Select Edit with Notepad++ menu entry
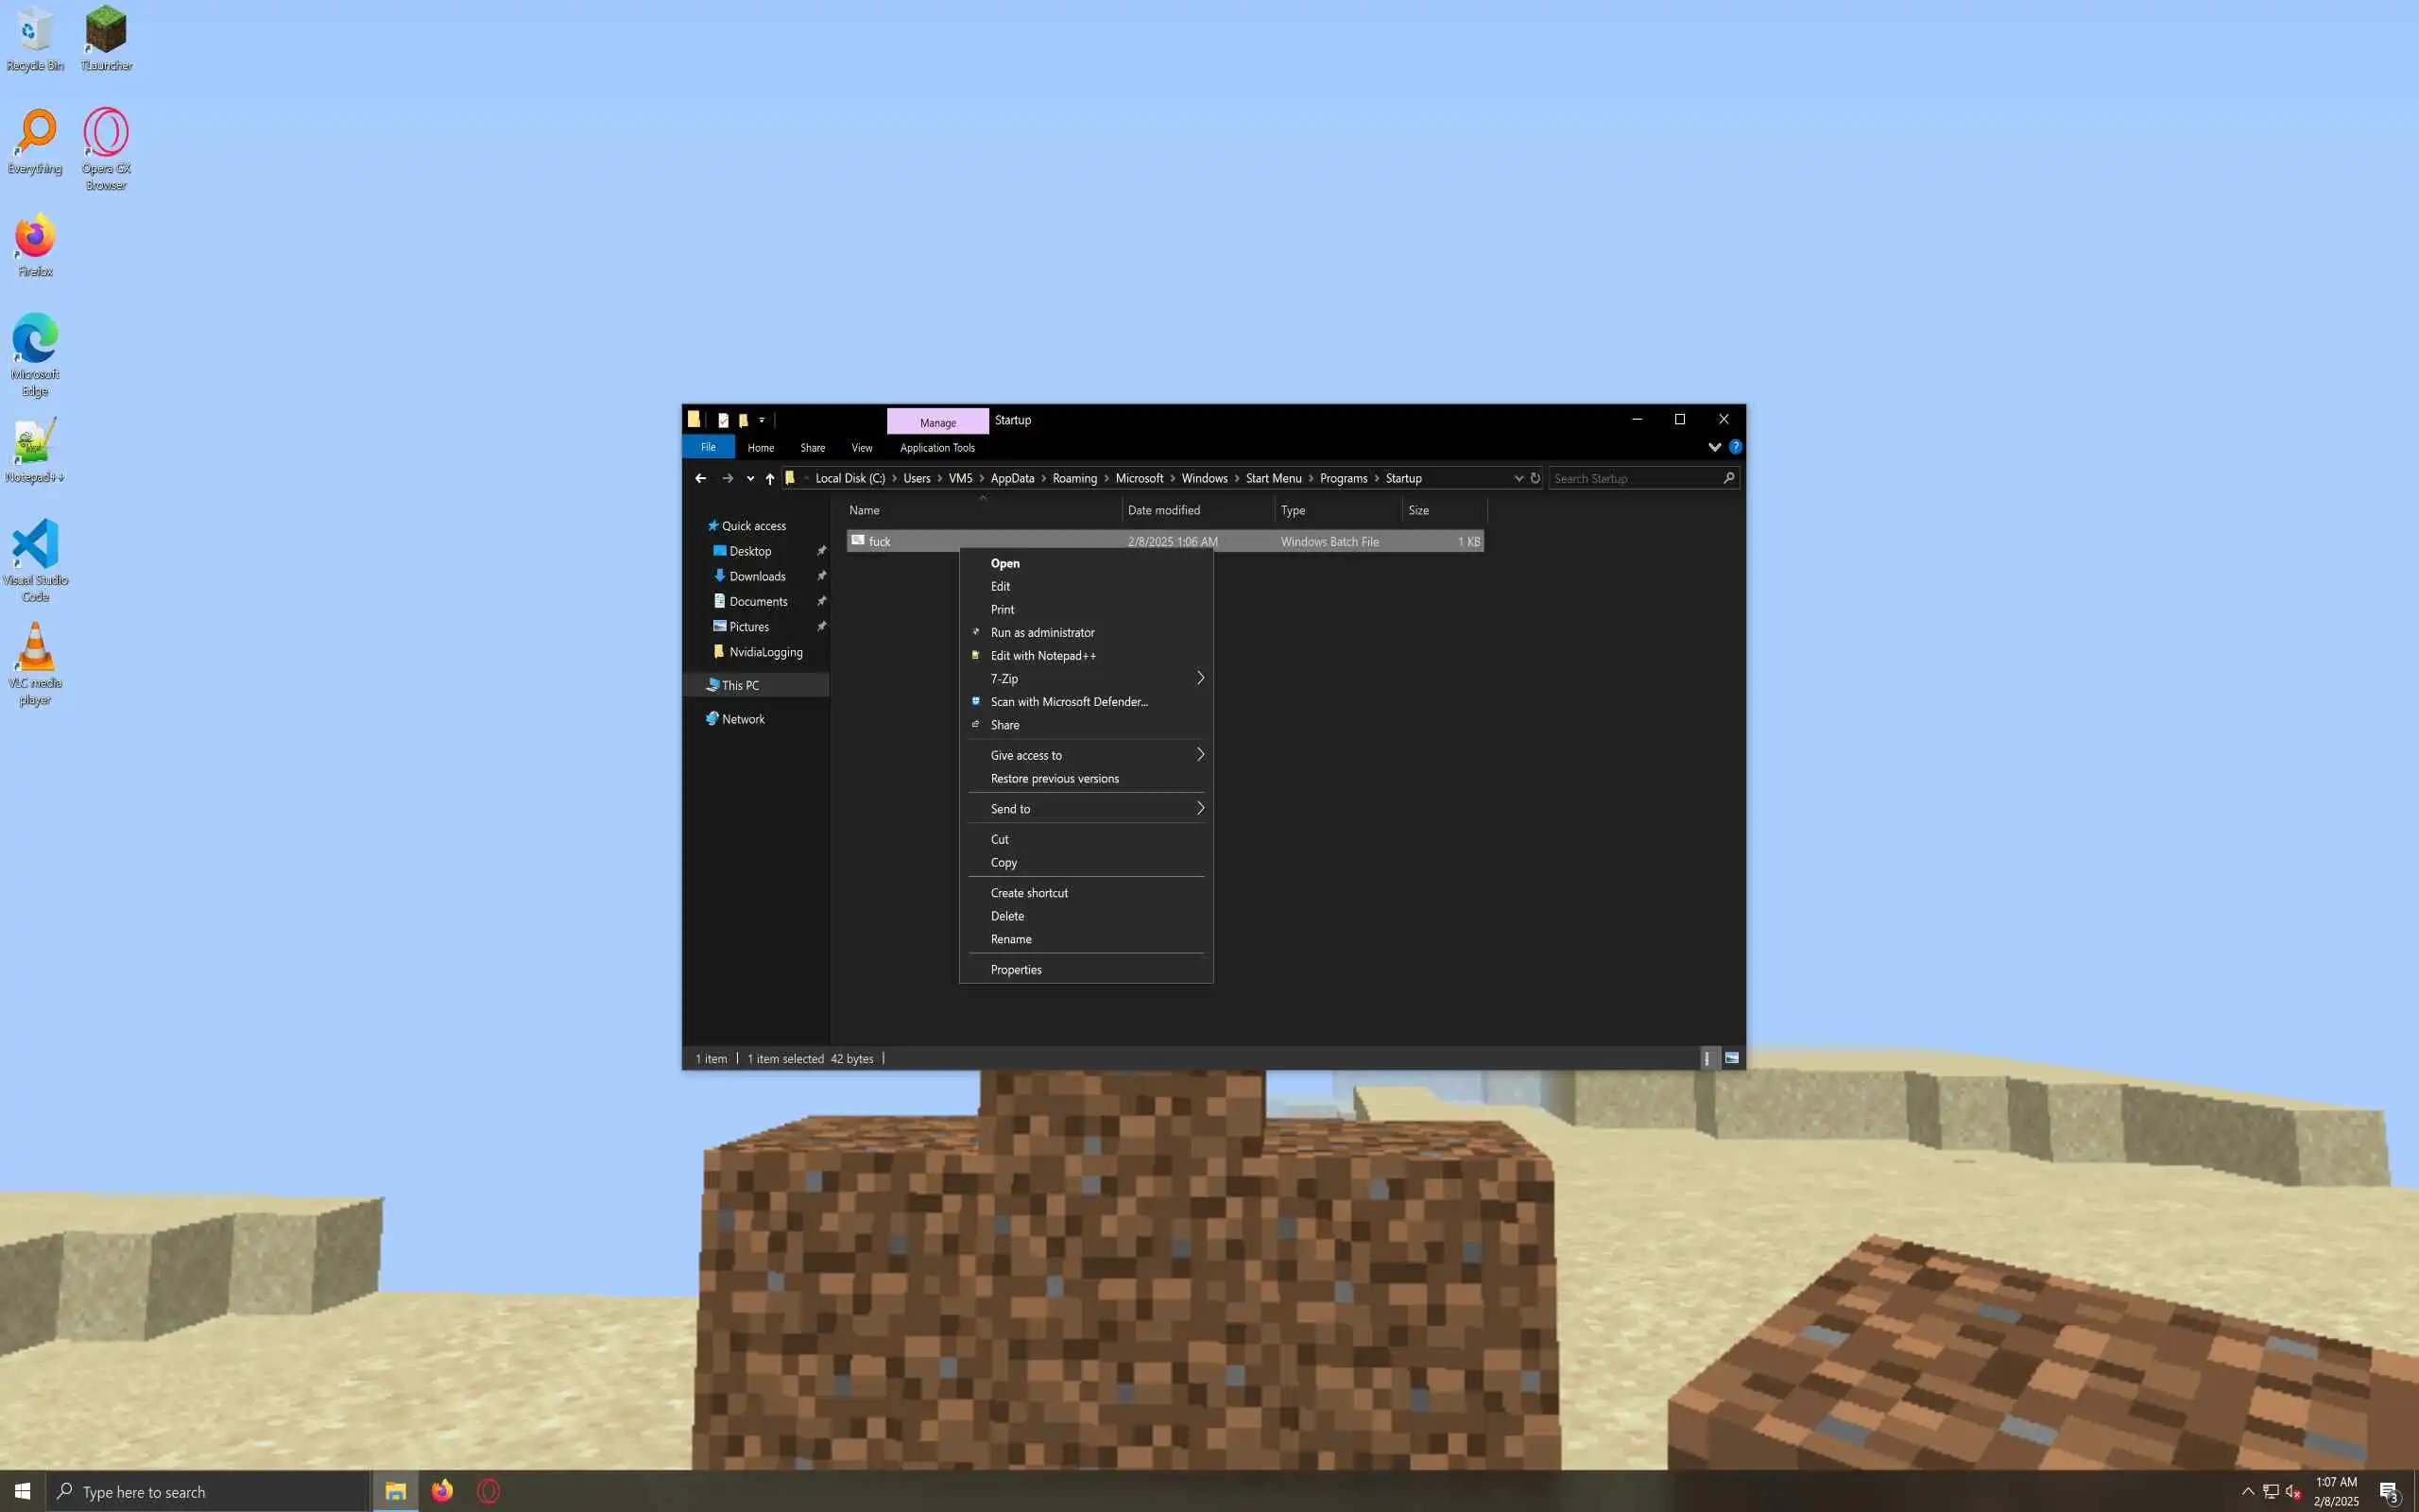 (x=1042, y=655)
